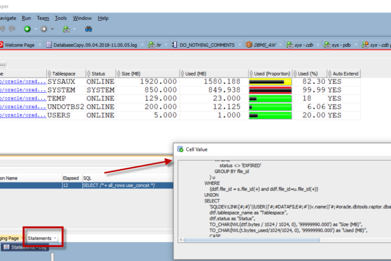Click the SQL column header in Statements
This screenshot has height=261, width=391.
pos(127,178)
